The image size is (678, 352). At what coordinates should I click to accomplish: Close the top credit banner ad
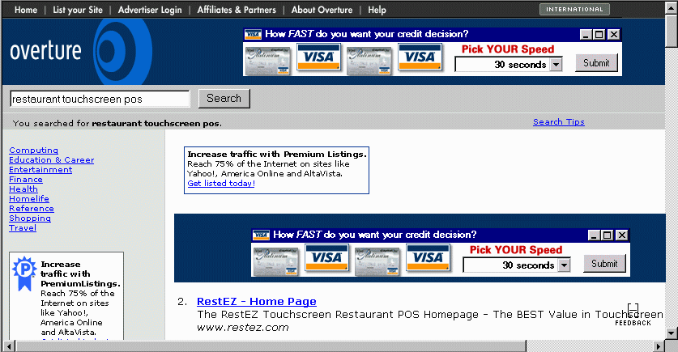(613, 35)
